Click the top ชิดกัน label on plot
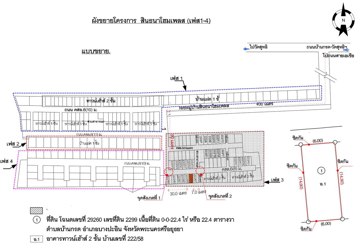Image resolution: width=356 pixels, height=244 pixels. [x=298, y=138]
